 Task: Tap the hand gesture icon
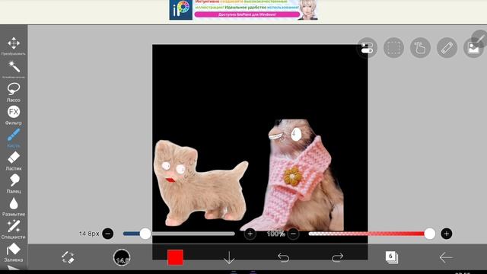coord(420,48)
